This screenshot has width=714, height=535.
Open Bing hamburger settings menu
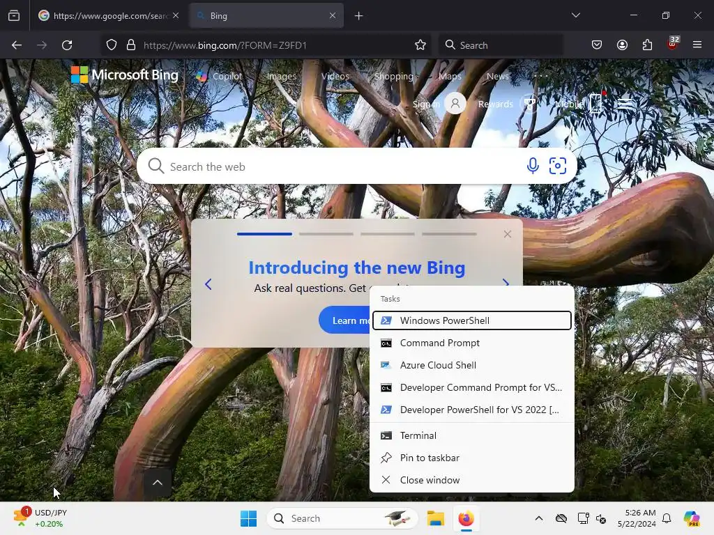(625, 104)
